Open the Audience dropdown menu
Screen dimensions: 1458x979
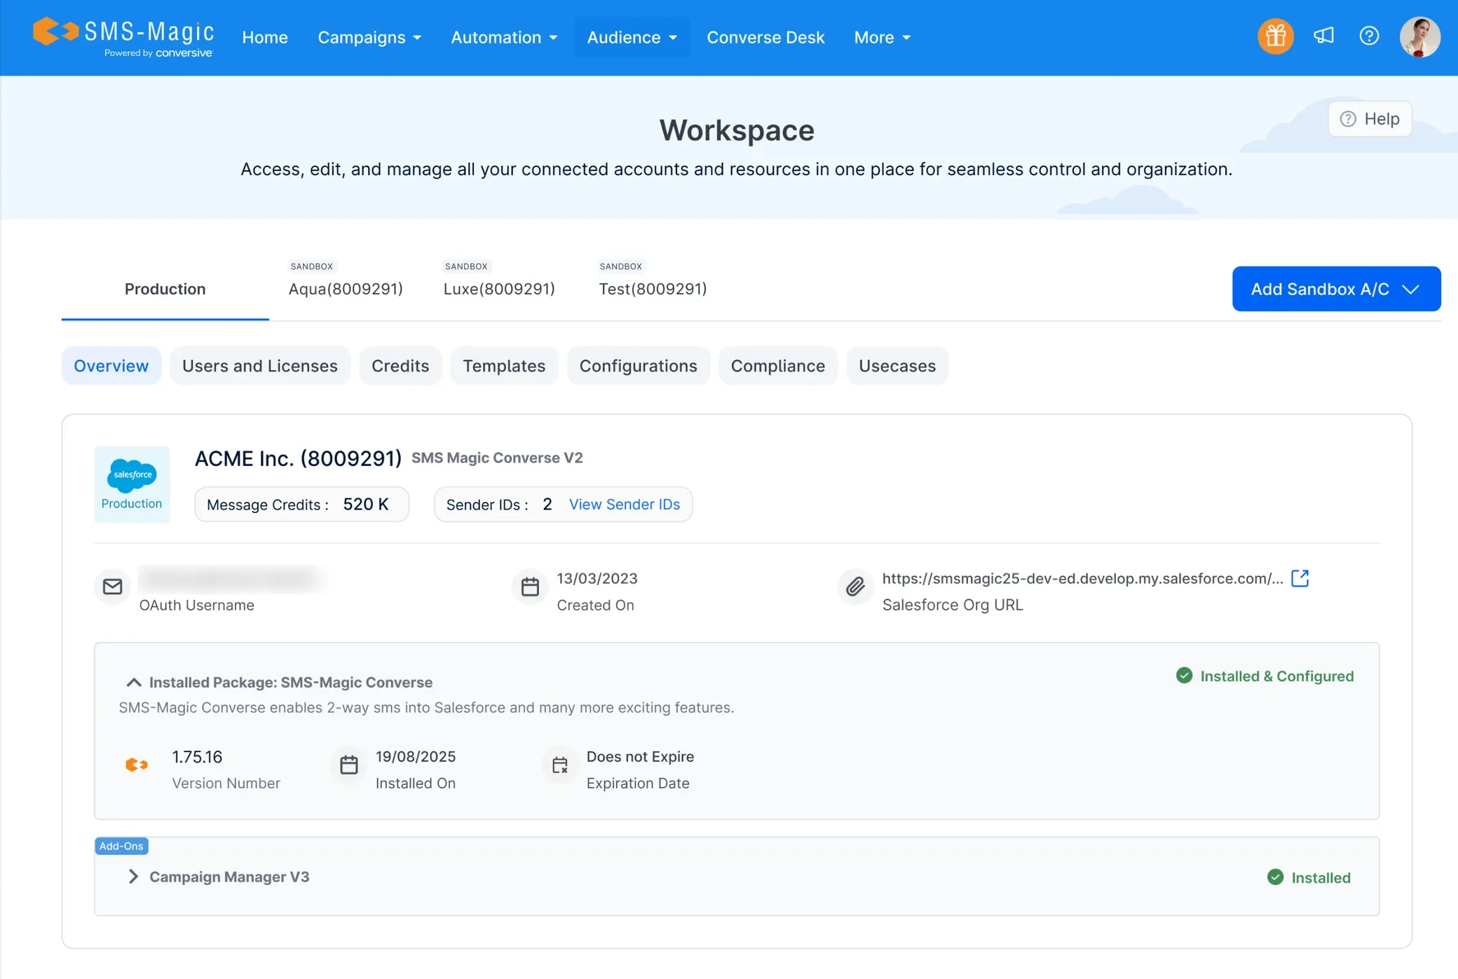(x=632, y=37)
